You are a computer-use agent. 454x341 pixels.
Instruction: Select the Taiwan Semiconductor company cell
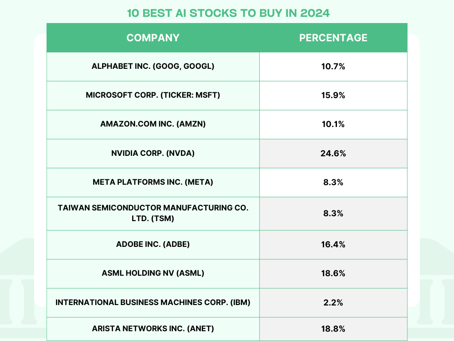pyautogui.click(x=153, y=213)
